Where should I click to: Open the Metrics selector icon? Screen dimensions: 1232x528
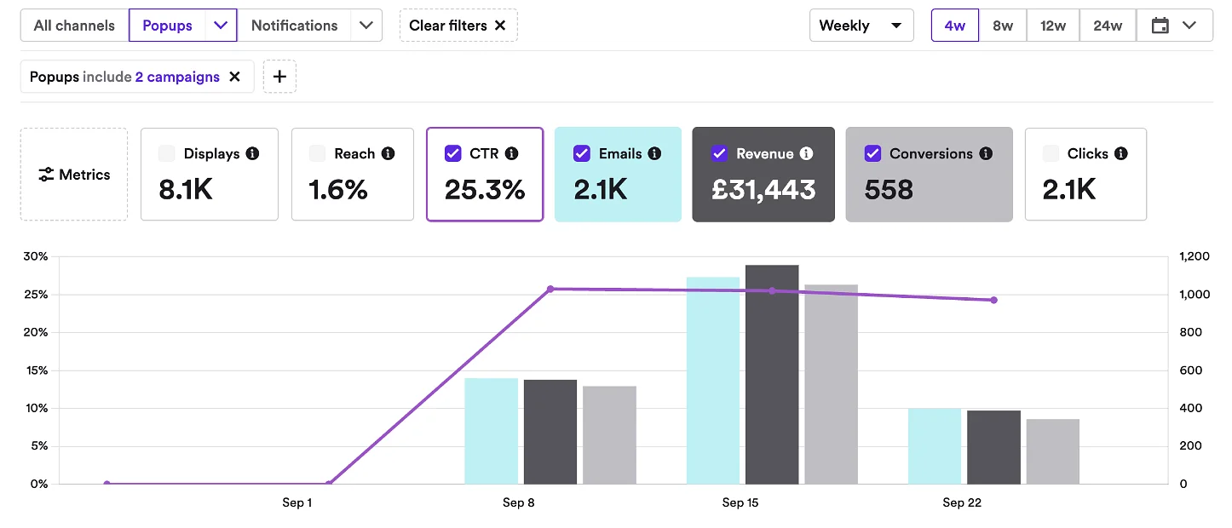click(x=47, y=174)
